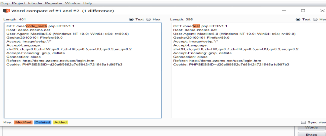
Task: Minimize the Word compare window
Action: [x=284, y=11]
